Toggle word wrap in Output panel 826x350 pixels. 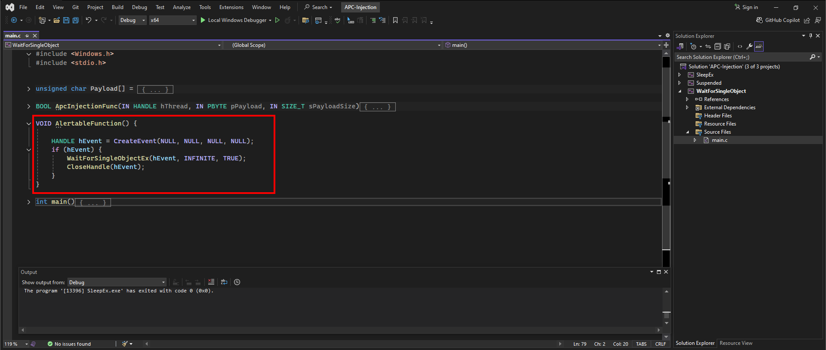click(224, 282)
